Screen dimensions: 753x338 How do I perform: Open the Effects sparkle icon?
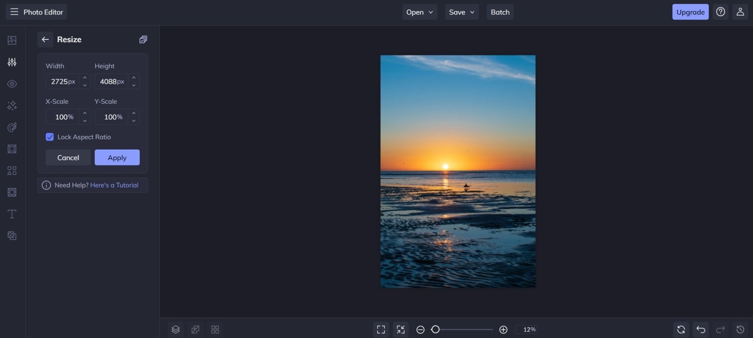[12, 106]
